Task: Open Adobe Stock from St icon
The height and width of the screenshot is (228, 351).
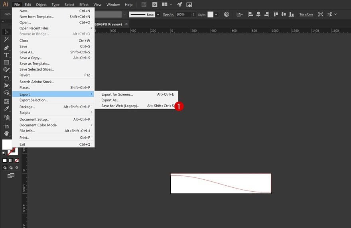Action: [154, 4]
